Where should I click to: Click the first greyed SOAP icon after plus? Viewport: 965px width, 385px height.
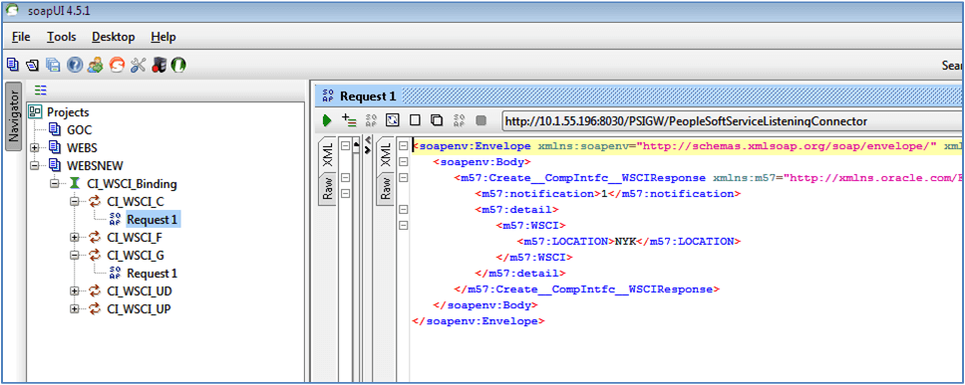[371, 120]
